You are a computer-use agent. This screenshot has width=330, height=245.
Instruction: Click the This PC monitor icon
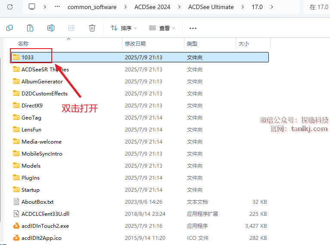(32, 7)
